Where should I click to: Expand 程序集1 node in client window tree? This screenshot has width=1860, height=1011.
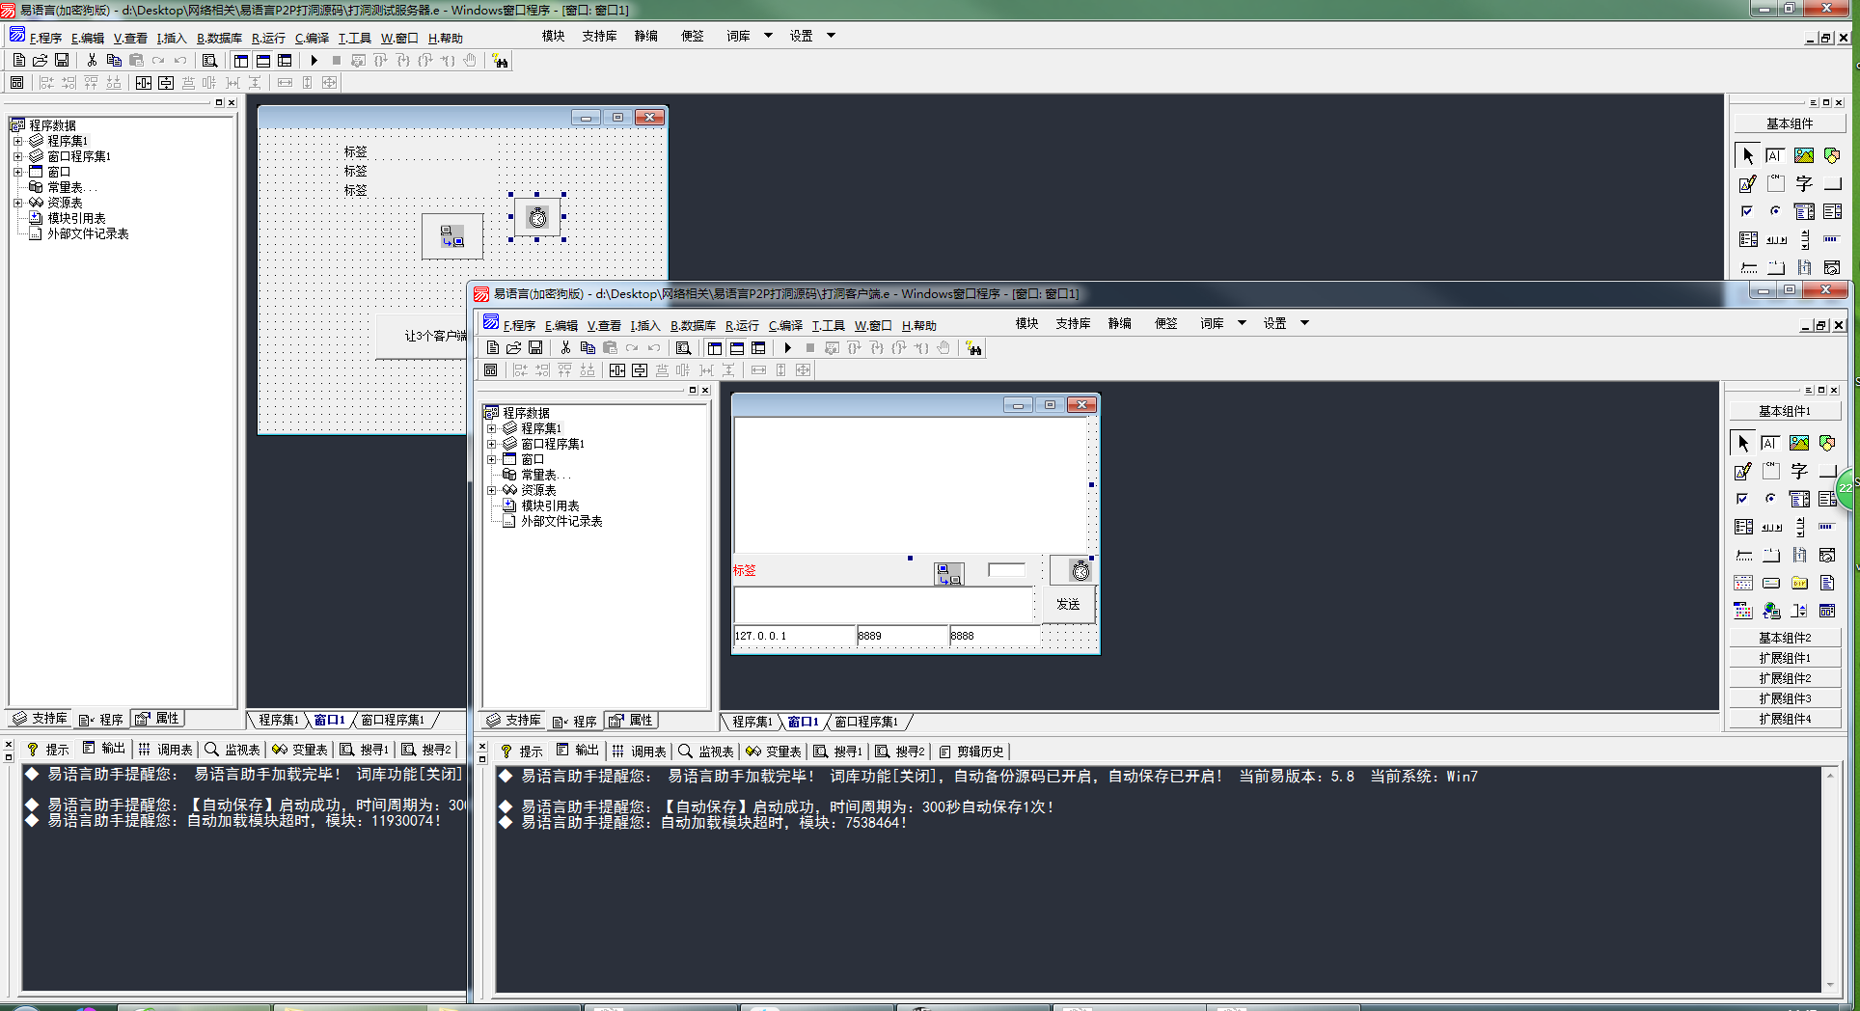click(x=492, y=428)
